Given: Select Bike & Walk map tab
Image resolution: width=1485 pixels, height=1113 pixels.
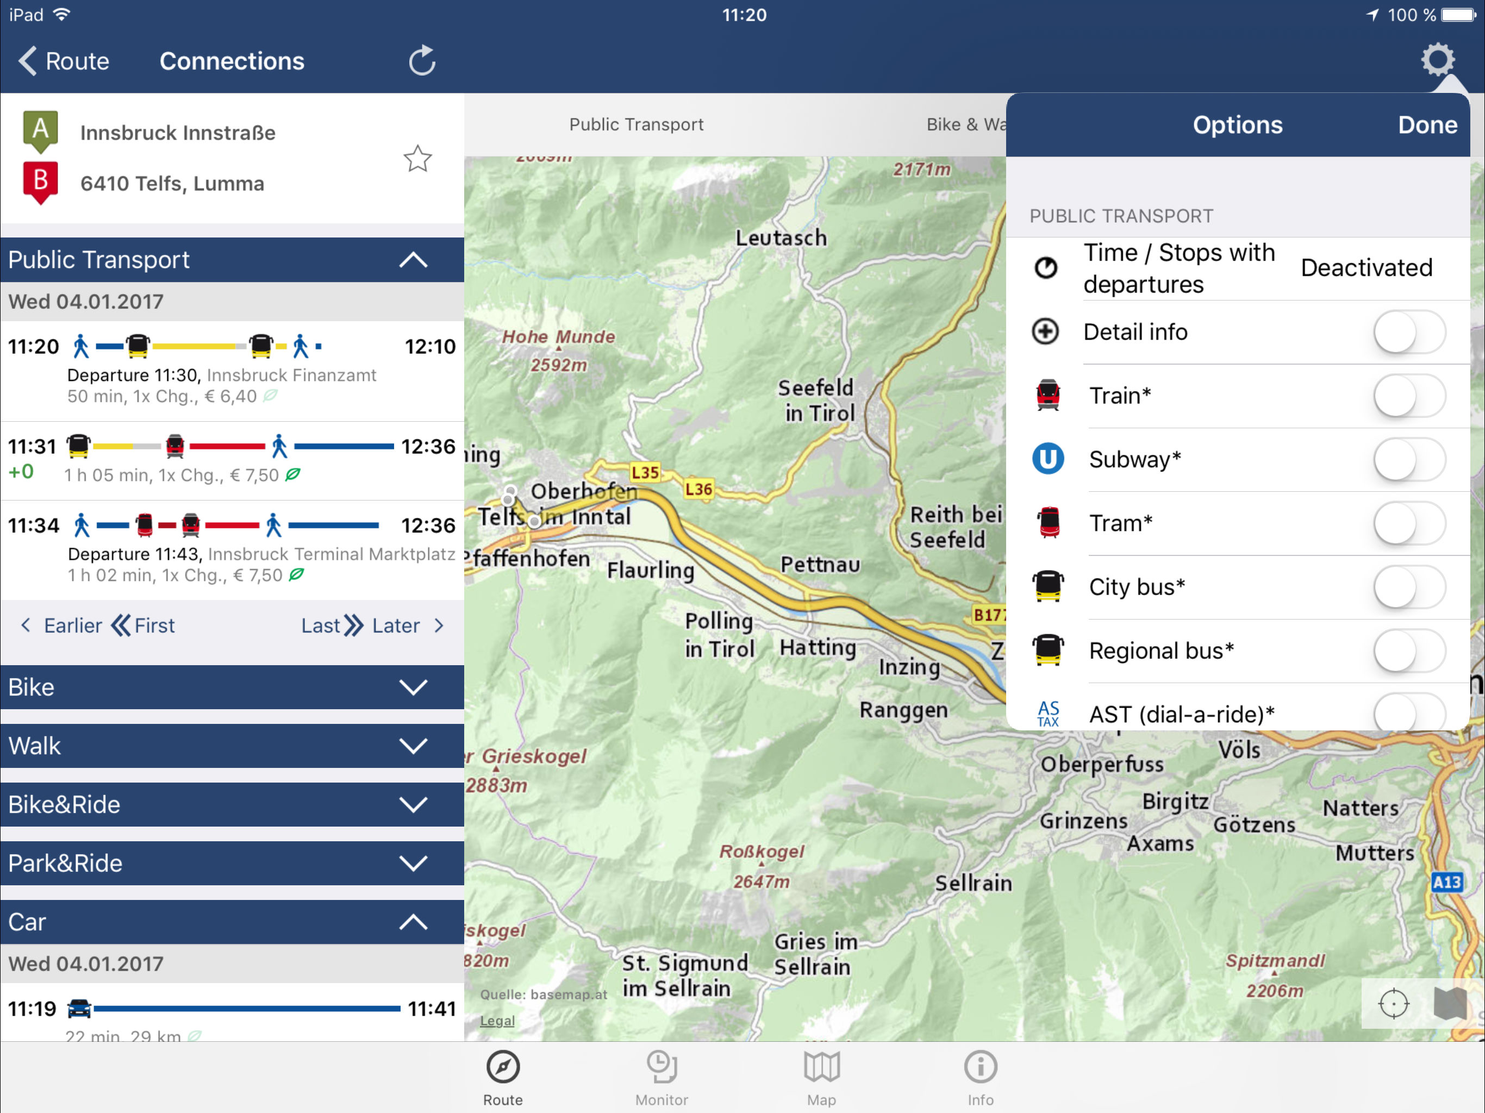Looking at the screenshot, I should point(966,124).
